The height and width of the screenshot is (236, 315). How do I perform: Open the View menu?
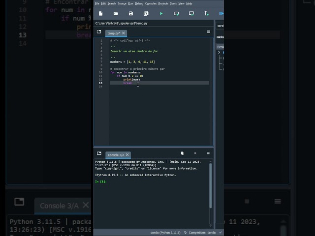point(181,3)
